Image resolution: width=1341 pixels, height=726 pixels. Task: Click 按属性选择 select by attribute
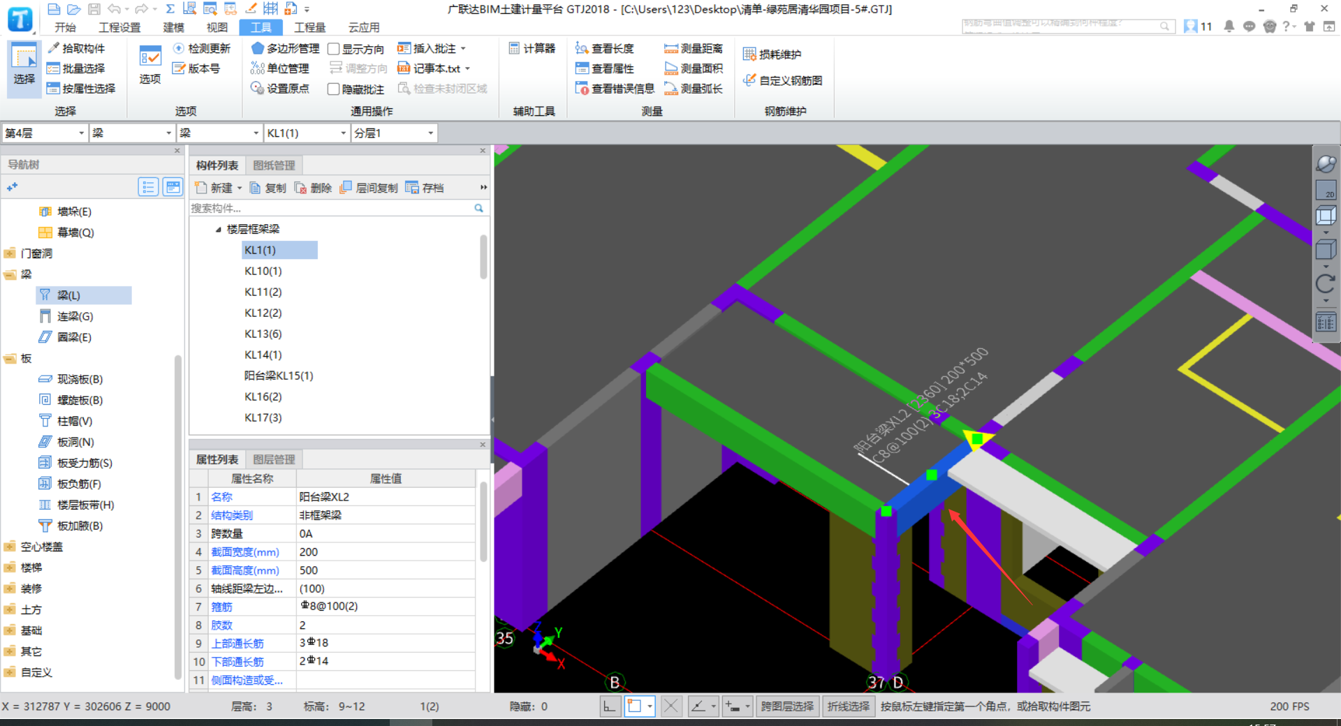(81, 89)
